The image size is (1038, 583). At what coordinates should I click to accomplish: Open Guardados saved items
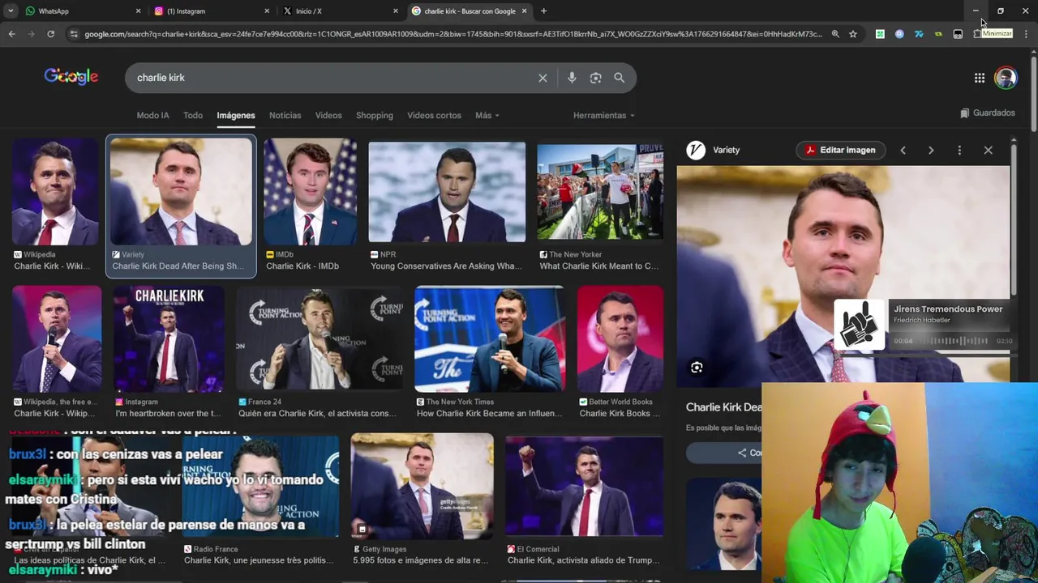pyautogui.click(x=987, y=113)
